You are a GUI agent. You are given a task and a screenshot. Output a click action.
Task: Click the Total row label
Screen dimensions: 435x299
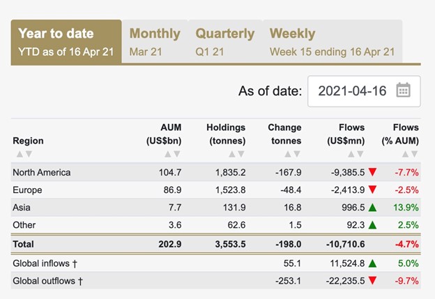pyautogui.click(x=23, y=244)
